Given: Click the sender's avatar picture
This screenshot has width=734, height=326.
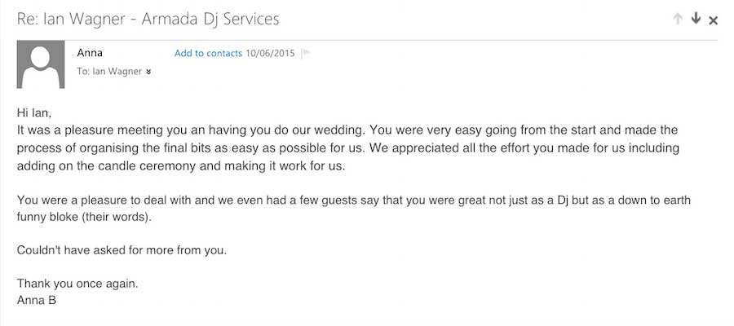Looking at the screenshot, I should [x=41, y=66].
